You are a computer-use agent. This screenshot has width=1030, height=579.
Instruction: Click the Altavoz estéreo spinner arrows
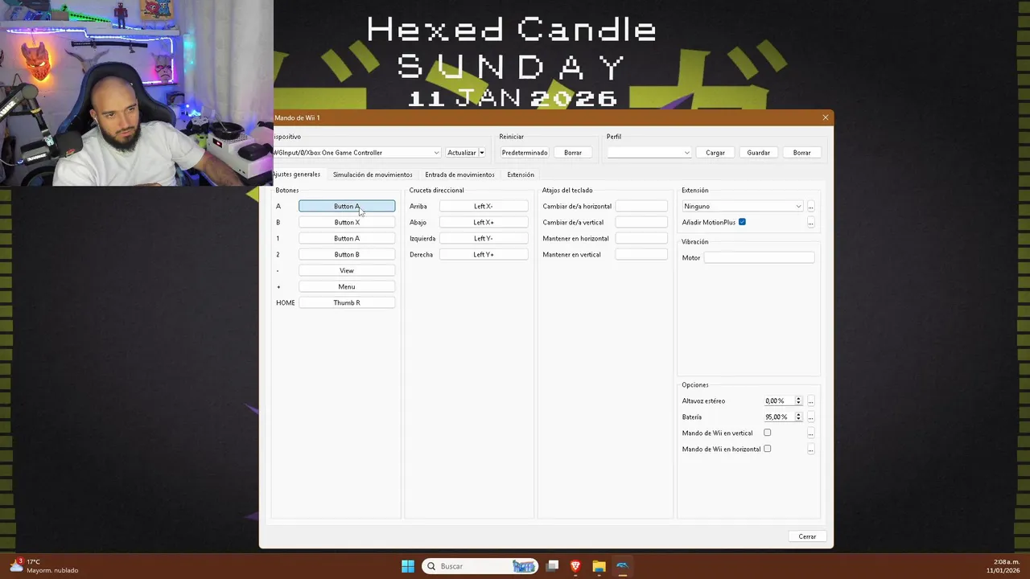point(798,400)
